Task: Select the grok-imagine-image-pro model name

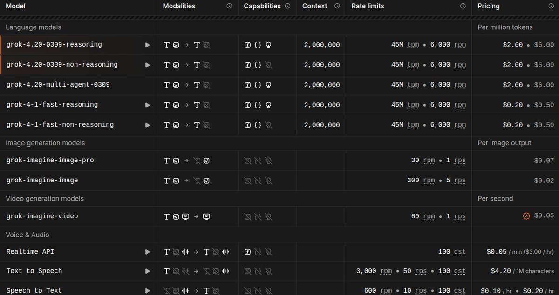Action: [50, 160]
